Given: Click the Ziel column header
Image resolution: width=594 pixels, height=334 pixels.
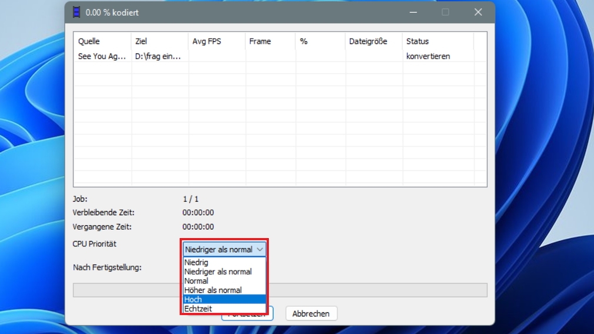Looking at the screenshot, I should click(141, 41).
